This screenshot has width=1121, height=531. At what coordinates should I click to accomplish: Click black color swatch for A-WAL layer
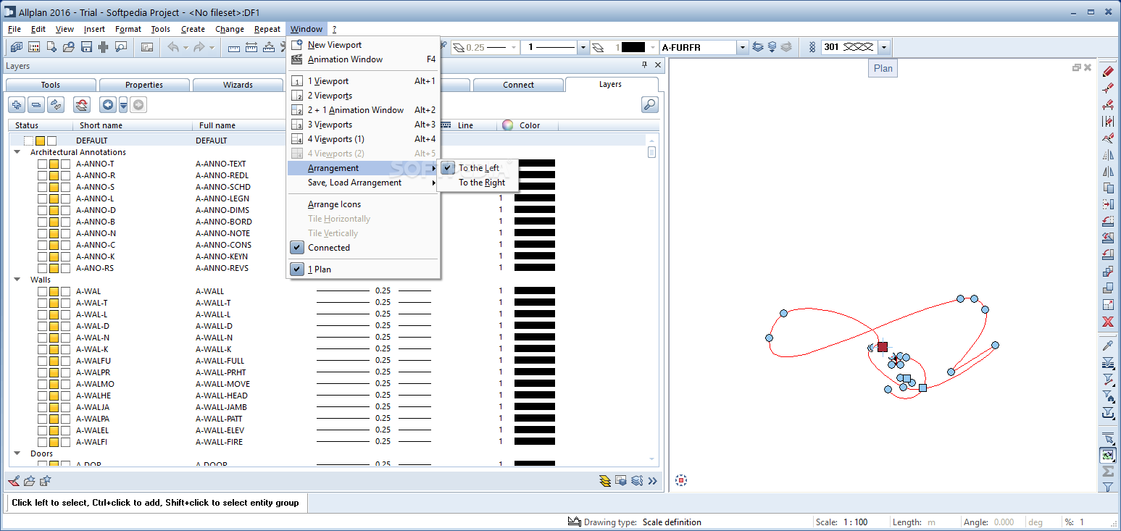(535, 291)
